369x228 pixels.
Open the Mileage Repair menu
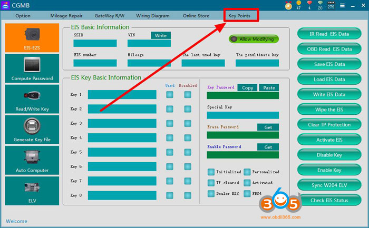pyautogui.click(x=66, y=16)
